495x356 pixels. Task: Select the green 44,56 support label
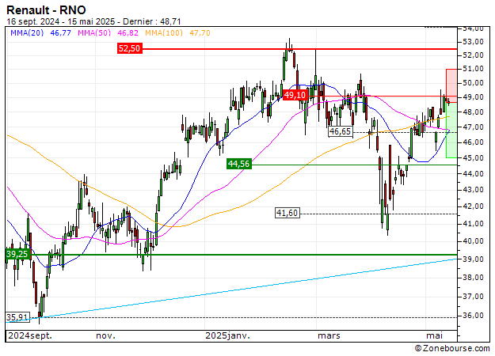(238, 164)
